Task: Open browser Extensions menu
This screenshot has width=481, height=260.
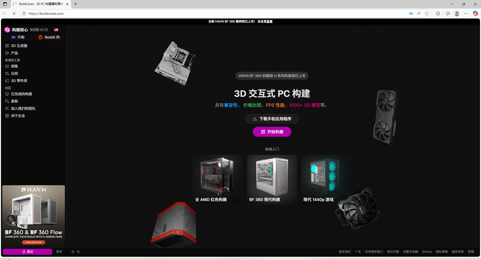Action: coord(438,14)
